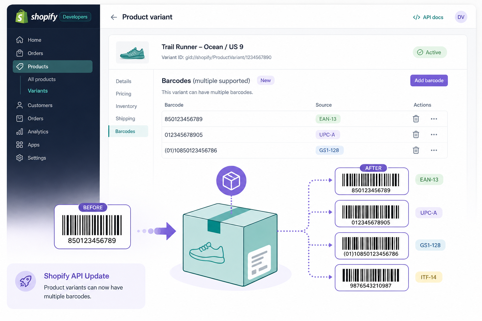The image size is (482, 321).
Task: Click the purple package cube icon
Action: [x=231, y=181]
